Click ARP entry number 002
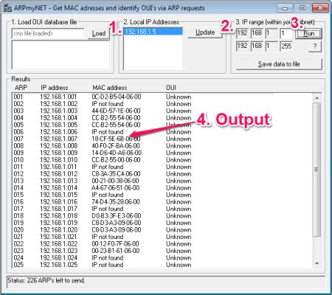This screenshot has height=295, width=332. (x=18, y=104)
